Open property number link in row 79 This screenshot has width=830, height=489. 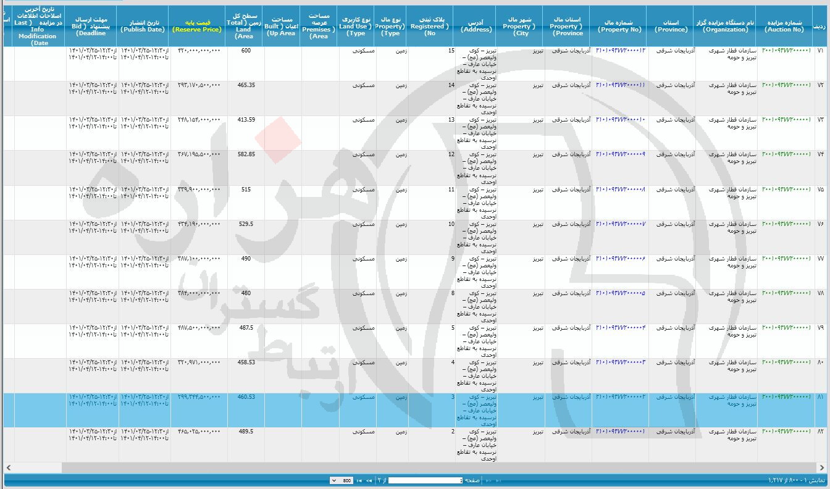[620, 327]
